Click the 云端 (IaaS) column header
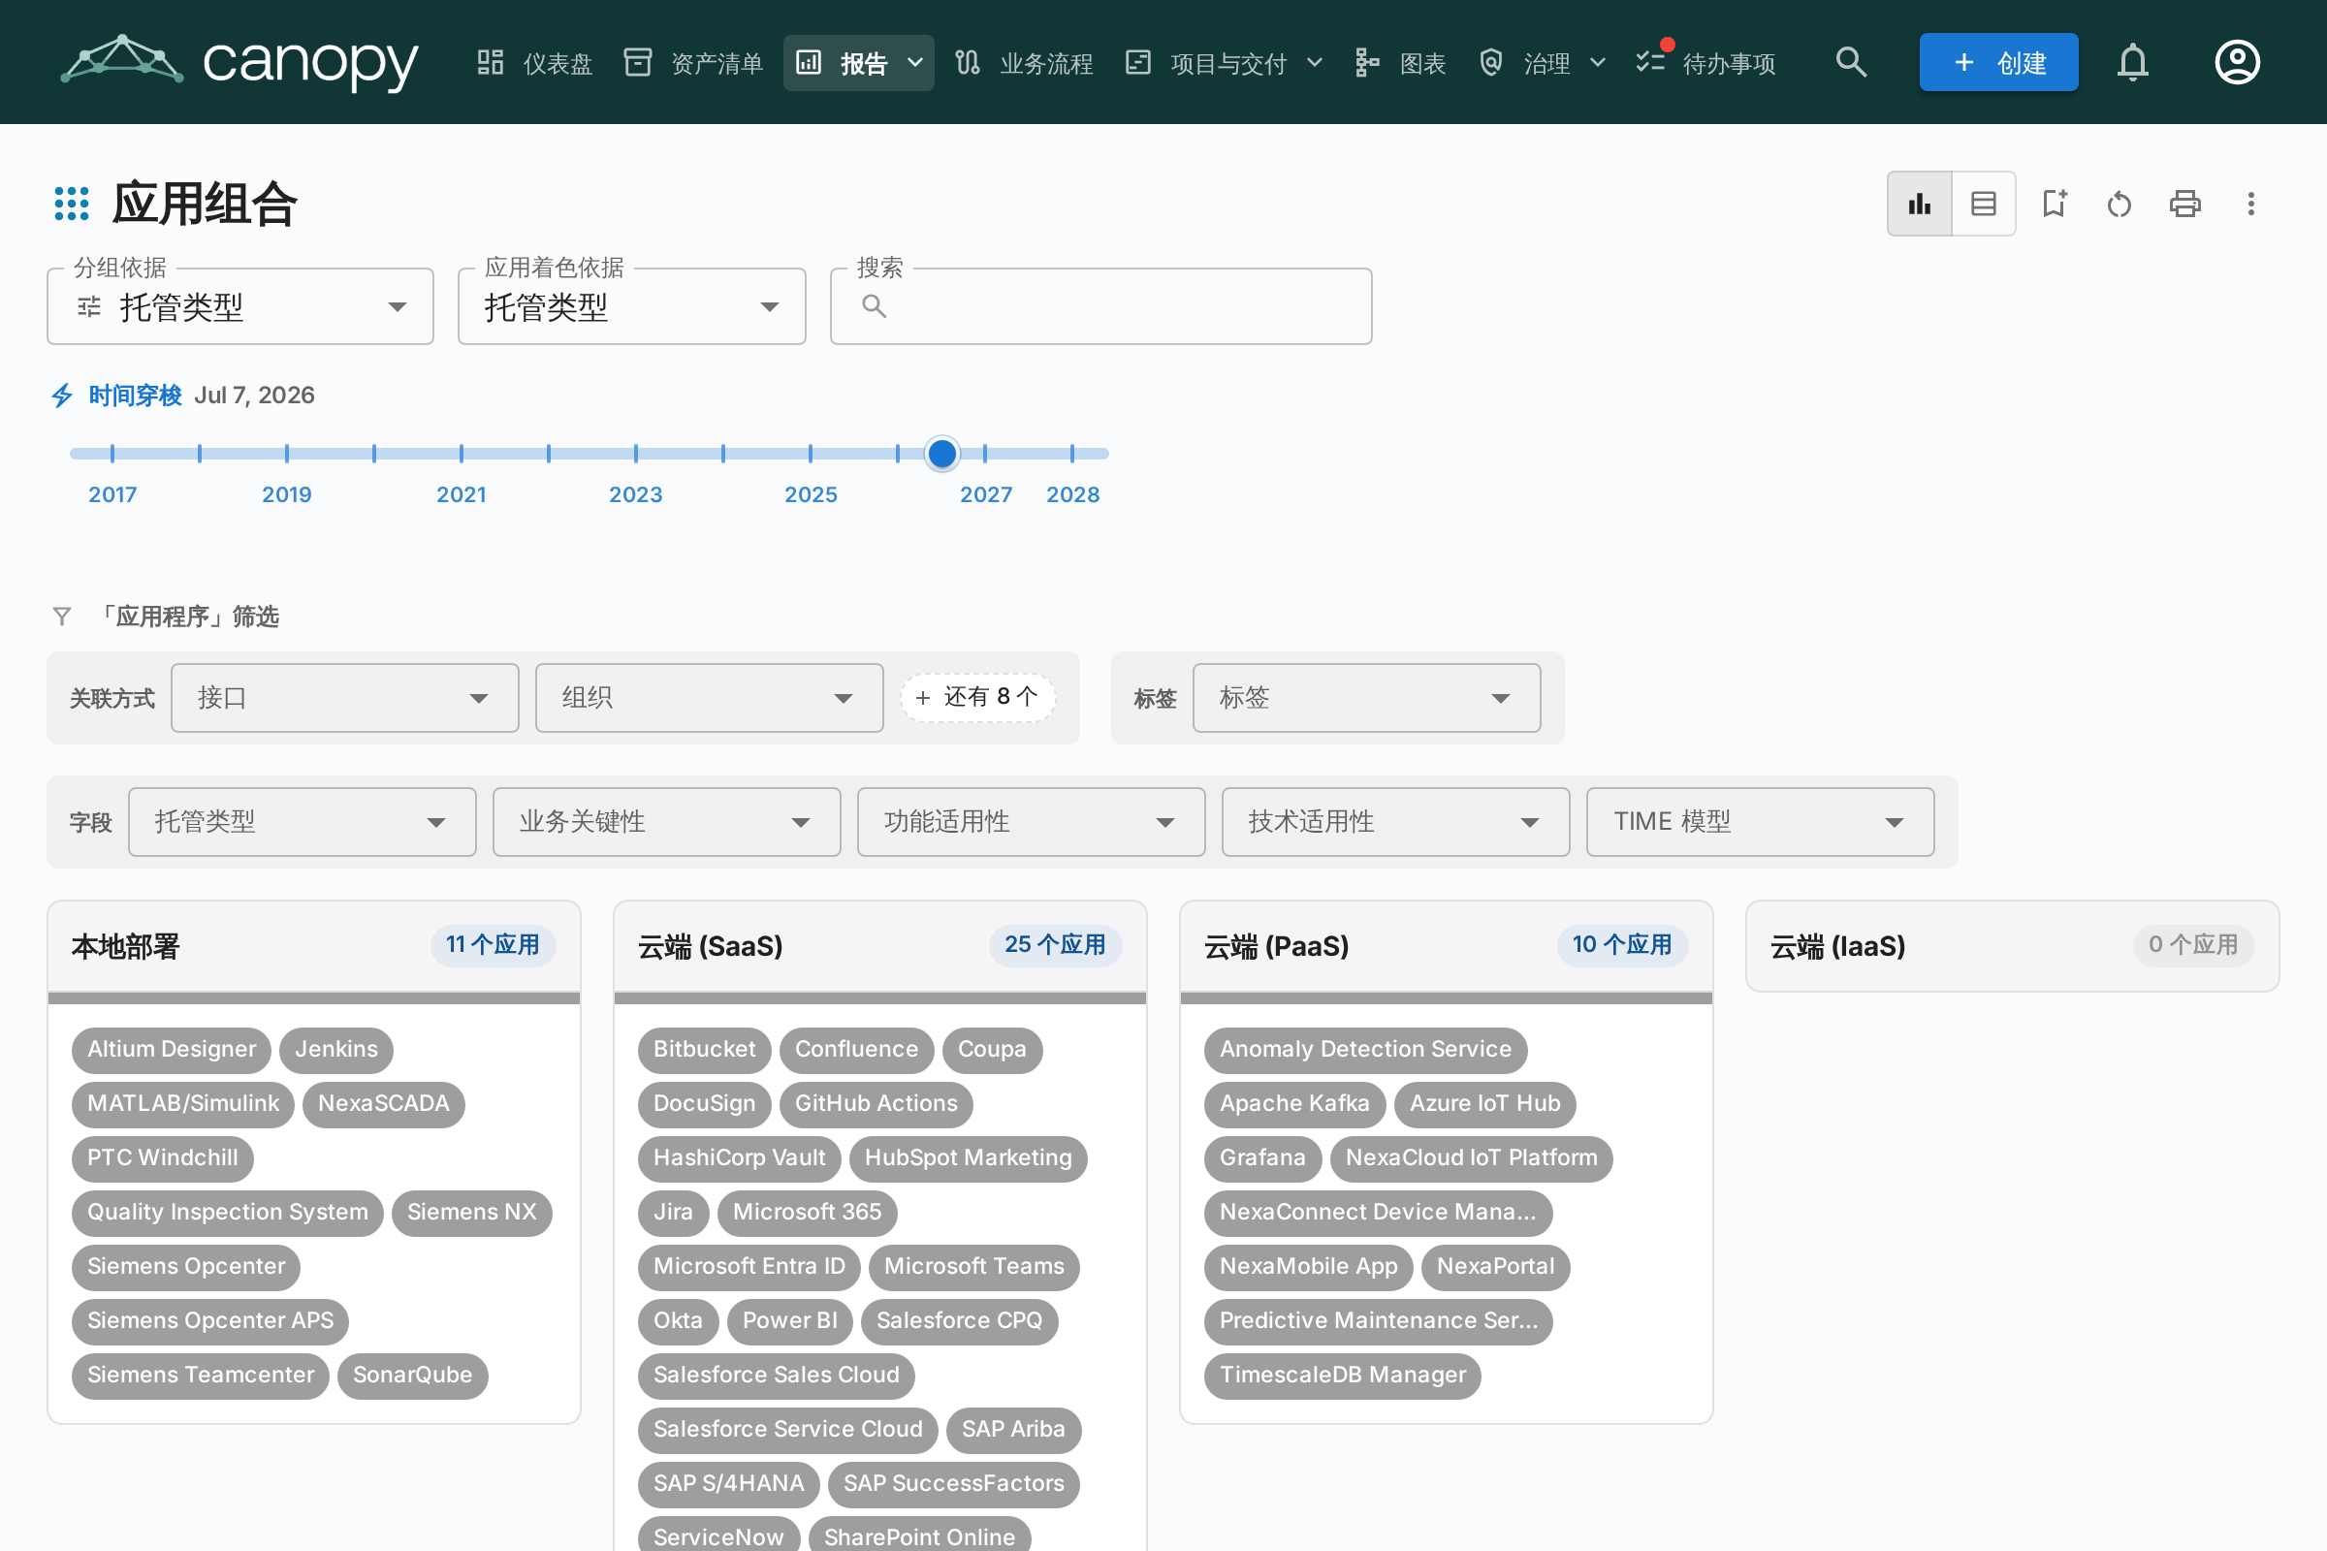This screenshot has height=1551, width=2327. point(2013,947)
